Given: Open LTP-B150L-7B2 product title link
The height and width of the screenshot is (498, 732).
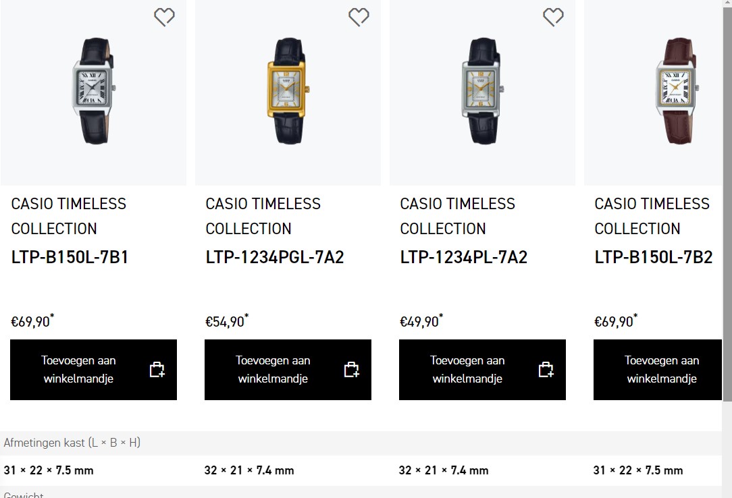Looking at the screenshot, I should (653, 257).
